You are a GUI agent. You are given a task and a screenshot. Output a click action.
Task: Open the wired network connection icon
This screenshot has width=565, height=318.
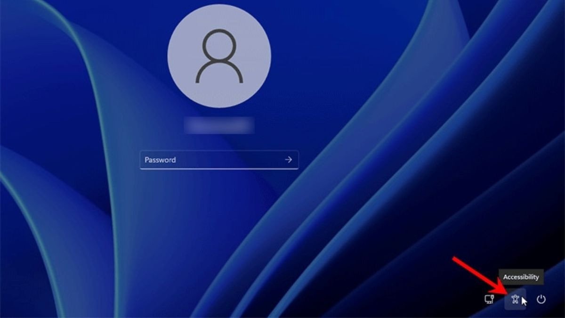tap(490, 299)
